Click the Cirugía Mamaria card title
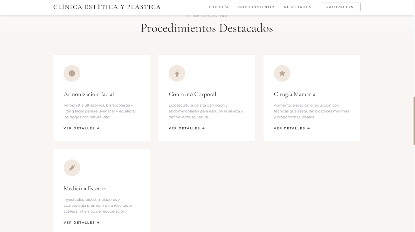Screen dimensions: 415x232 pyautogui.click(x=294, y=94)
